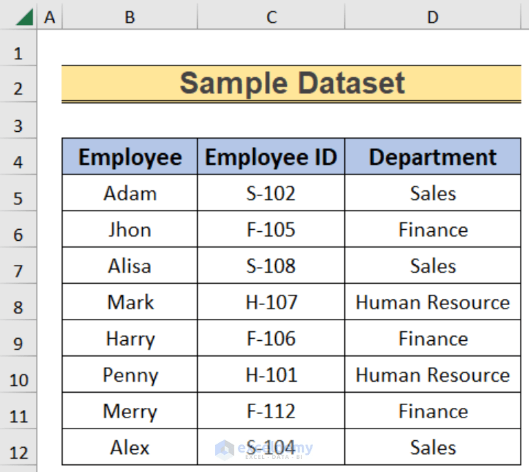Select row 1 header
Image resolution: width=529 pixels, height=472 pixels.
point(18,48)
